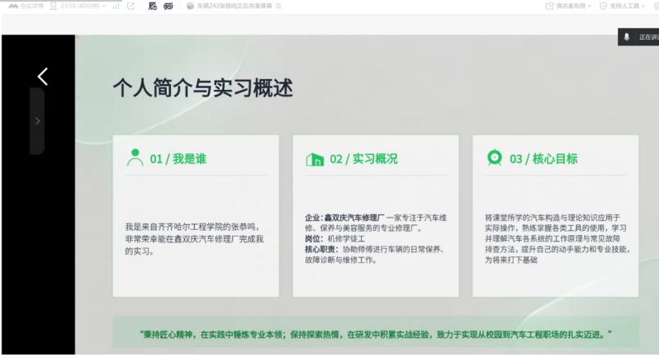Open 会议详情 meeting details

pos(32,7)
